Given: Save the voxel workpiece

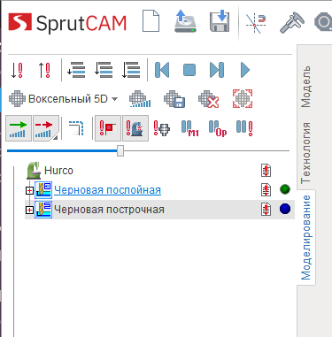Looking at the screenshot, I should click(x=174, y=99).
